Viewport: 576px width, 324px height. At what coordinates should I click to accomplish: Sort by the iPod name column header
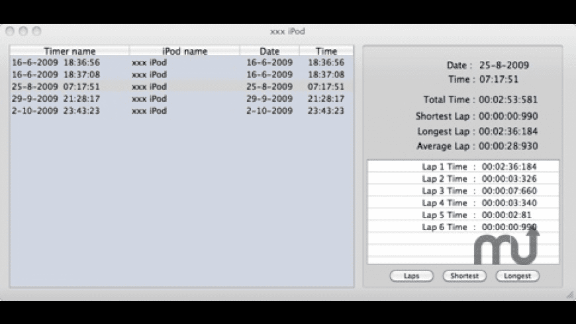click(185, 51)
